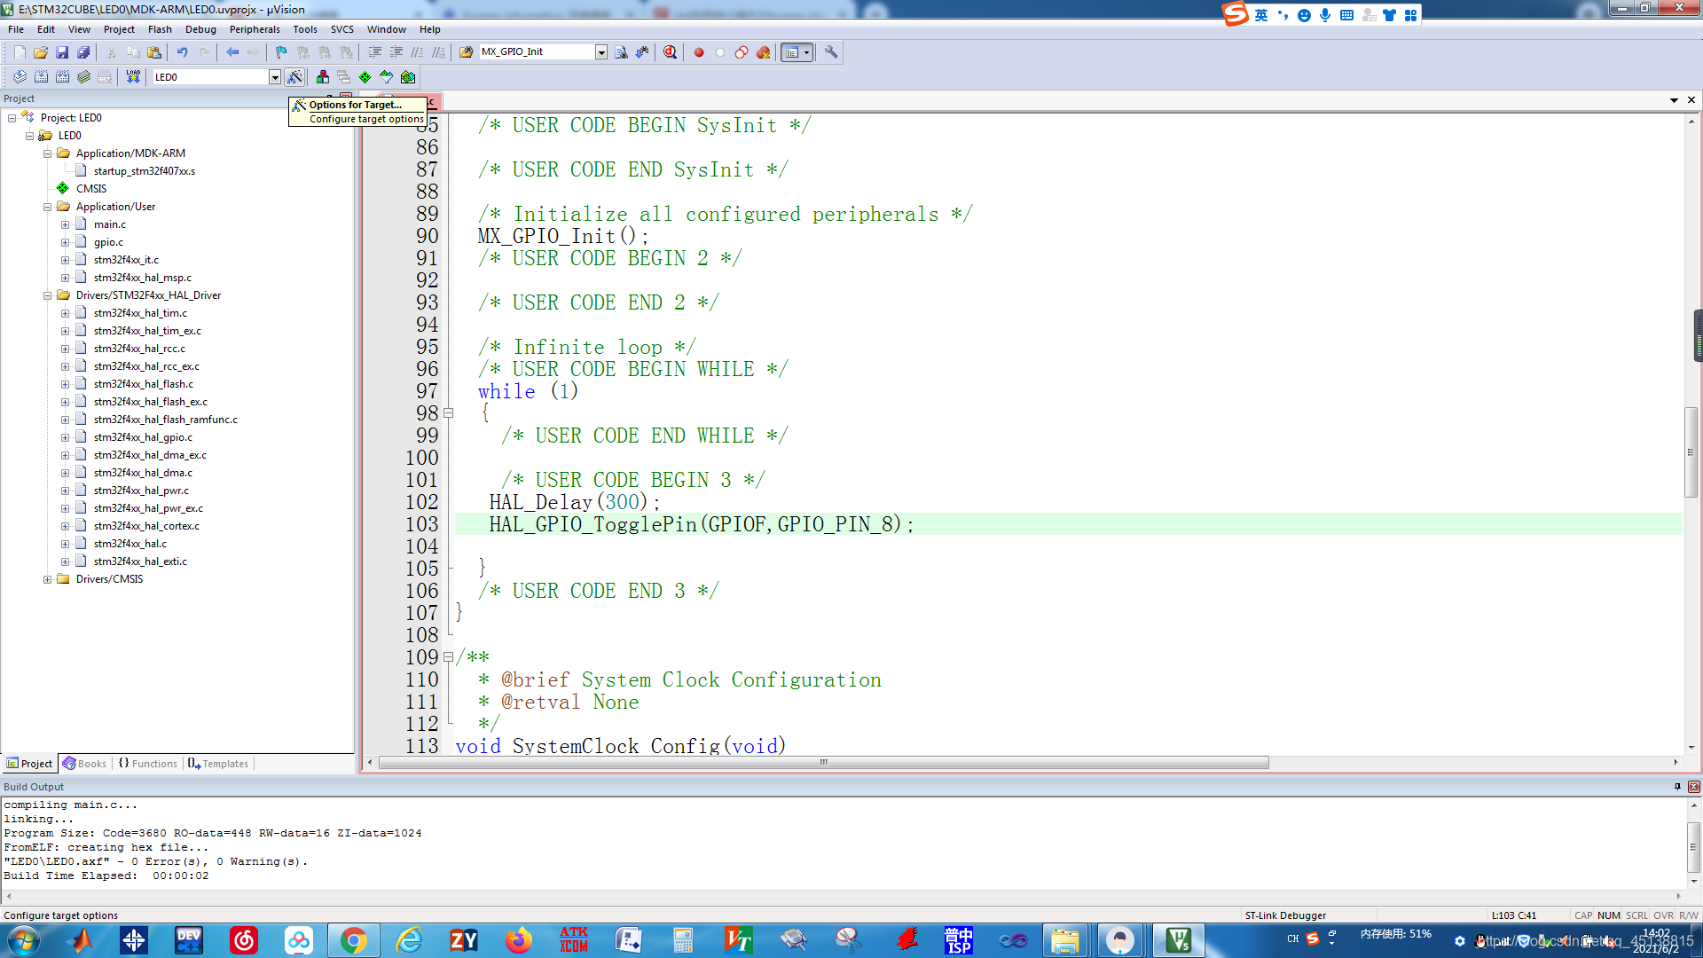1703x958 pixels.
Task: Open Options for Target wand icon
Action: pos(295,77)
